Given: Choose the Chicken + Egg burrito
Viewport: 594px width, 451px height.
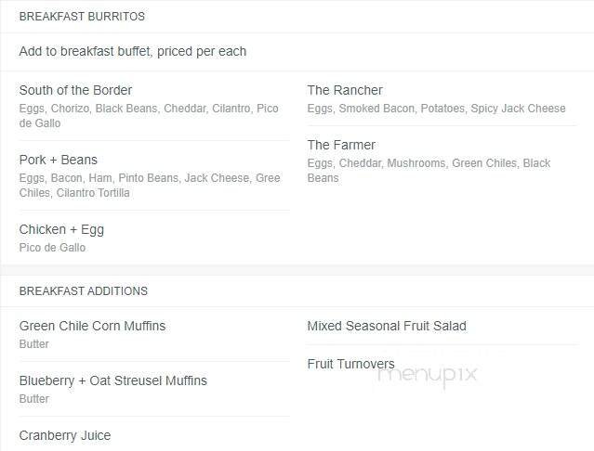Looking at the screenshot, I should point(61,229).
